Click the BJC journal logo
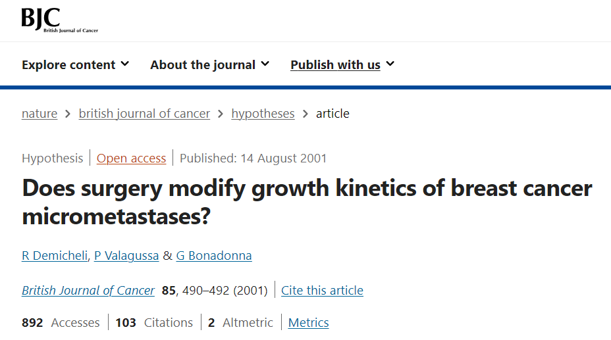Screen dimensions: 611x340 (59, 20)
